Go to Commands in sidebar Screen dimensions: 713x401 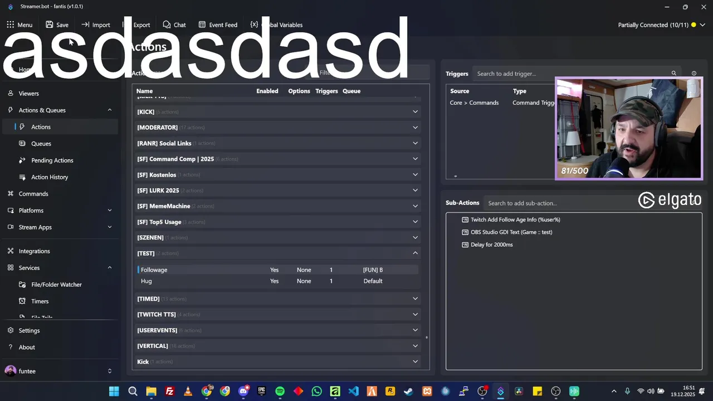pyautogui.click(x=33, y=194)
